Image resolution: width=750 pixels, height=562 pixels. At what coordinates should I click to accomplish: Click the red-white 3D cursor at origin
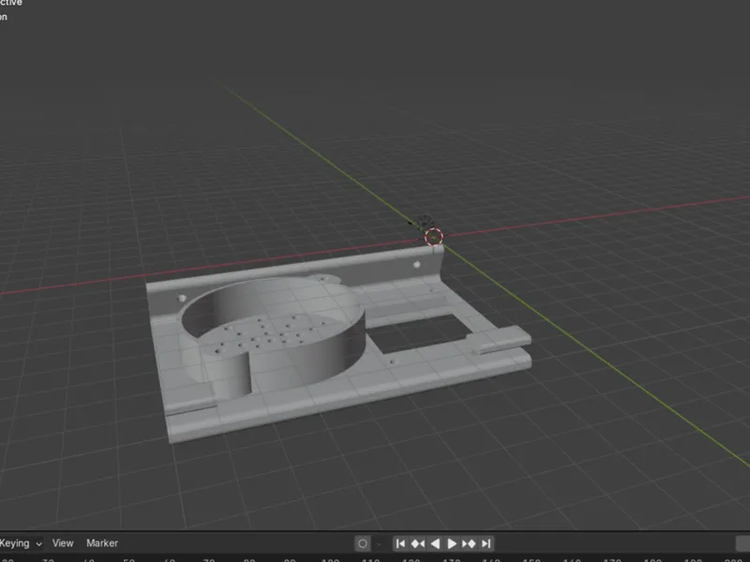click(x=434, y=237)
